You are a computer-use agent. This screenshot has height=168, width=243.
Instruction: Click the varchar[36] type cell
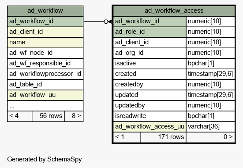210,127
